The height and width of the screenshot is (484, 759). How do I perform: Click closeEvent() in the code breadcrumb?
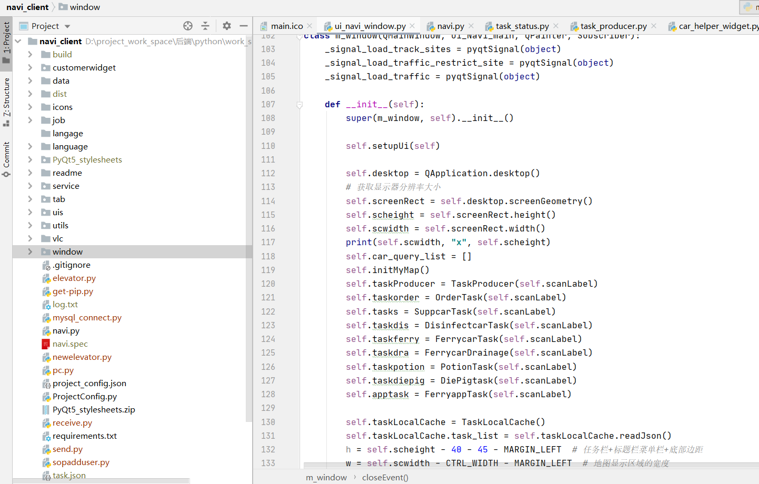pyautogui.click(x=385, y=477)
